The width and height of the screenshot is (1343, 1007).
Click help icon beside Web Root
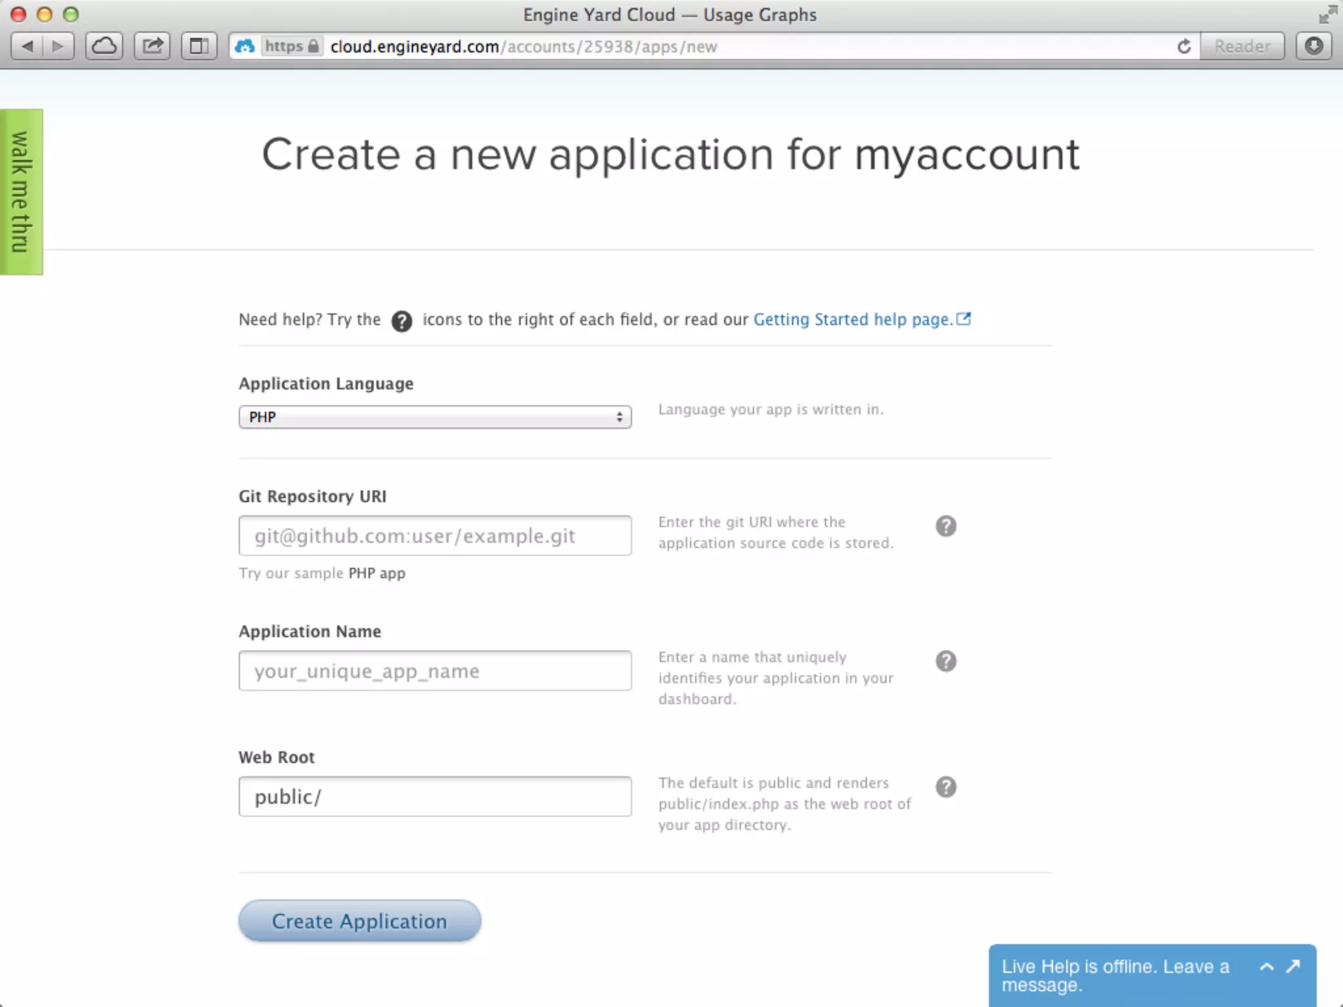[x=946, y=787]
